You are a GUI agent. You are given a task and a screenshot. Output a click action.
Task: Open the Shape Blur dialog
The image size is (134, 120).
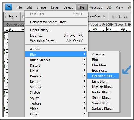click(x=103, y=98)
